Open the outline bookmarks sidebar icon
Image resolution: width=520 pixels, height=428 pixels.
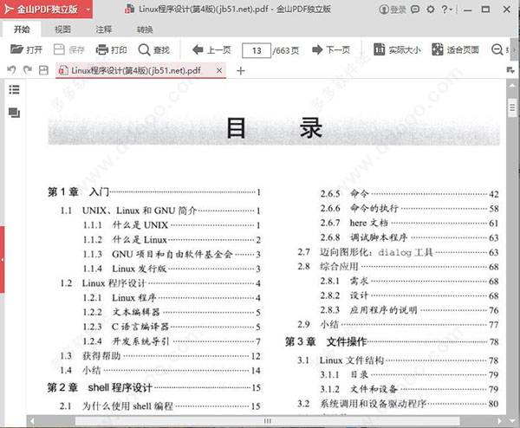click(x=14, y=89)
